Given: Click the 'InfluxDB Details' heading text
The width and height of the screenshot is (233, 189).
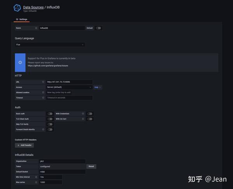Looking at the screenshot, I should click(24, 155).
